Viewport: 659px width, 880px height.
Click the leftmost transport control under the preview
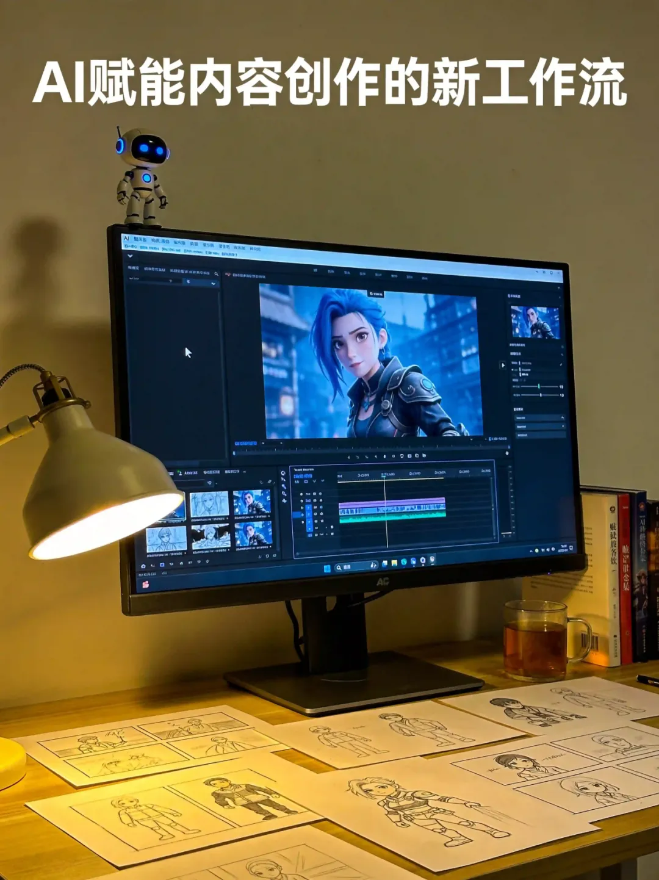349,456
